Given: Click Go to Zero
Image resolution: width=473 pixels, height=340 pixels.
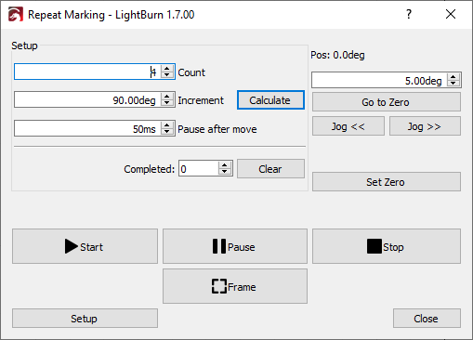Looking at the screenshot, I should 387,102.
